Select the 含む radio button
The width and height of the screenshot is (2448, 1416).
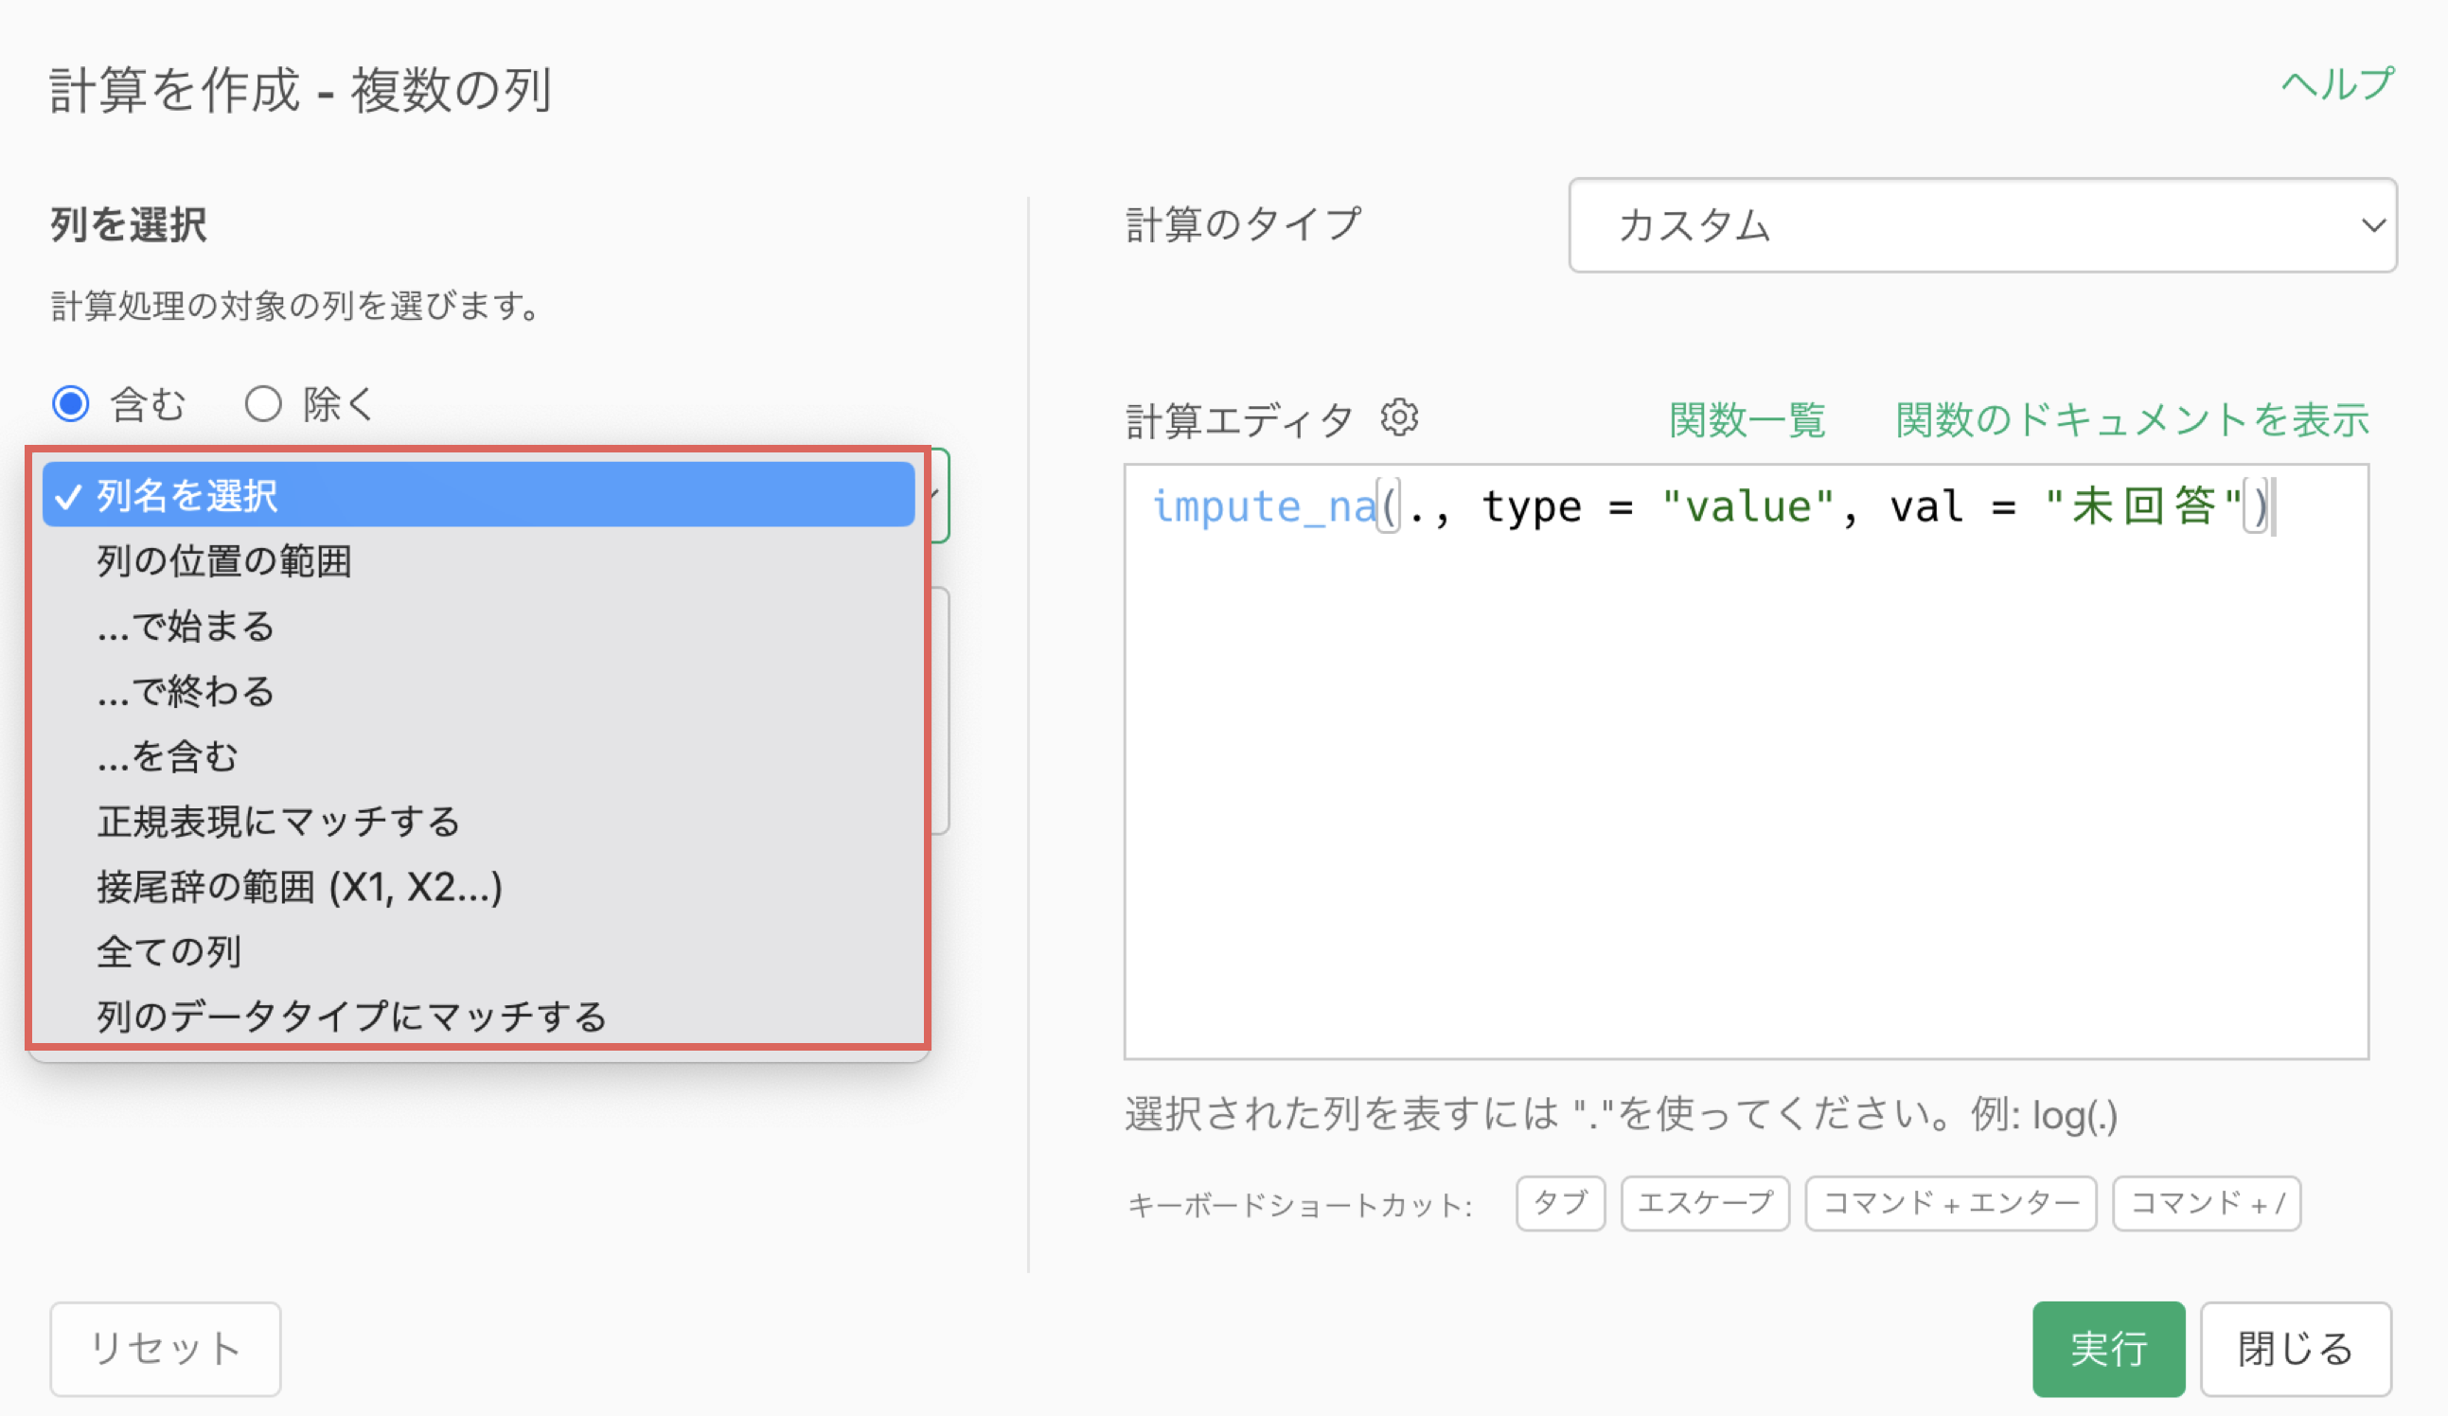point(71,403)
